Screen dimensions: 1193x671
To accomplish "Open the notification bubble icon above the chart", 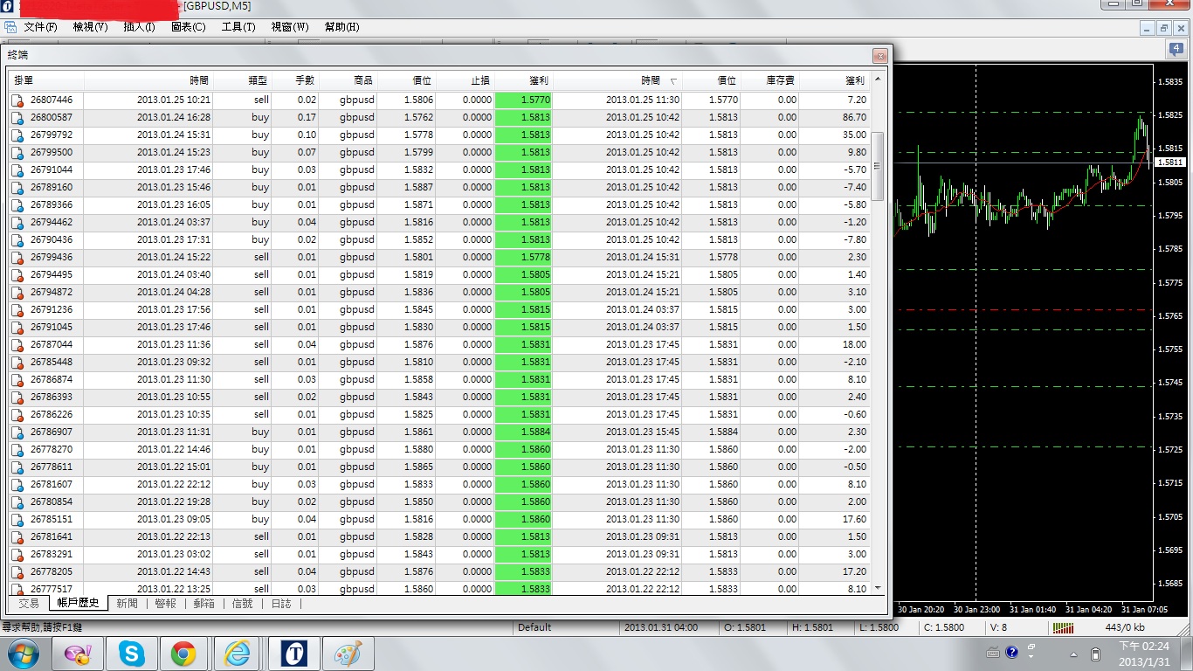I will [1176, 51].
